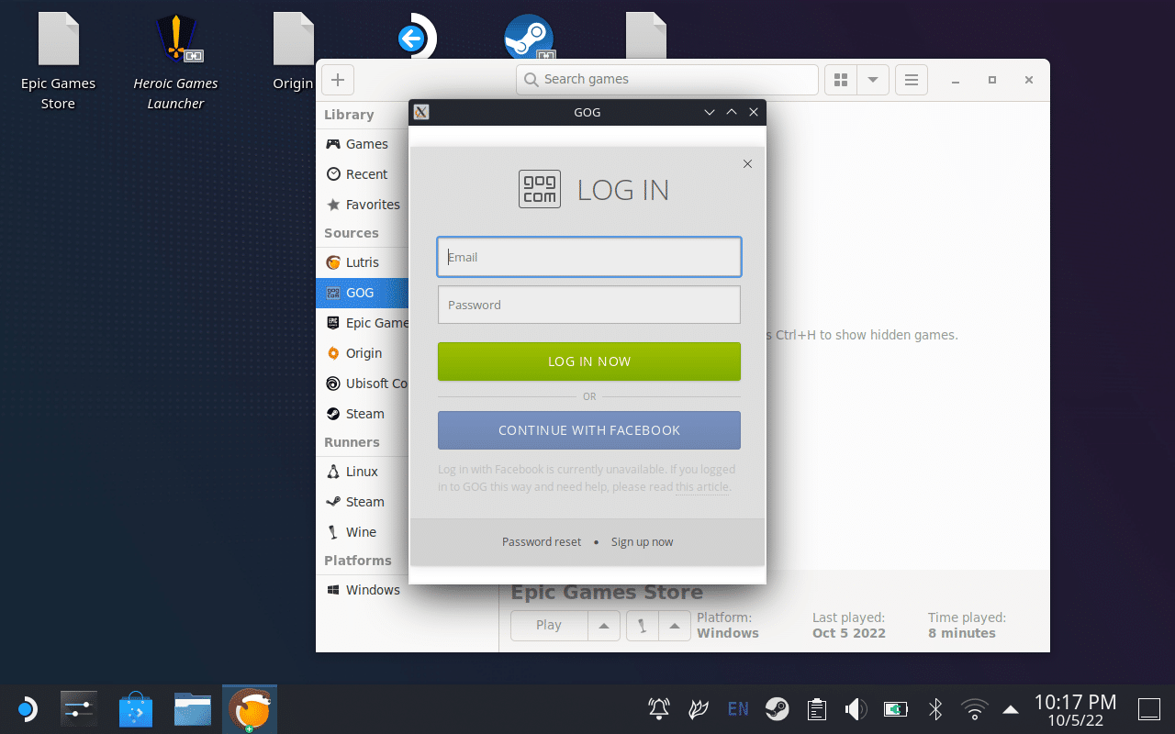Select the Lutris source entry

point(363,262)
